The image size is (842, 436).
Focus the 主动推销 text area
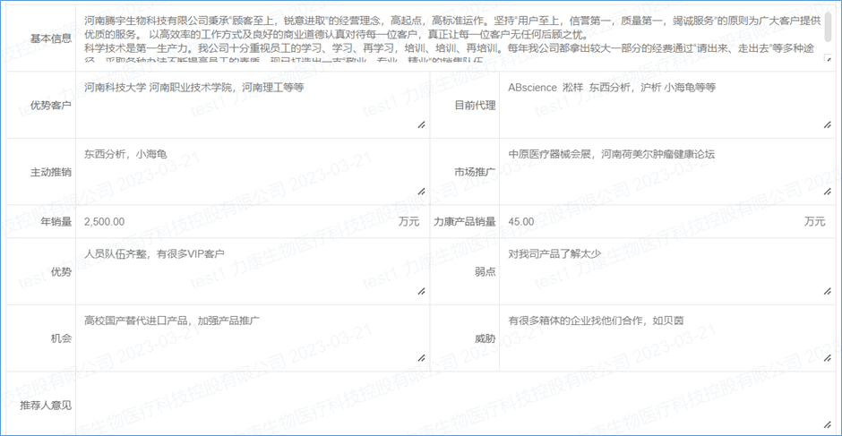[x=251, y=170]
